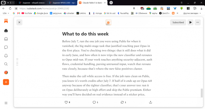Play the article audio

click(x=191, y=22)
